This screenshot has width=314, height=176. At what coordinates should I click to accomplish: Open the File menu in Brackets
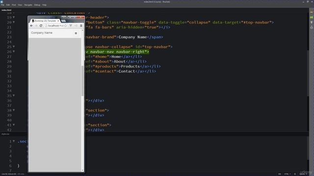coord(2,5)
